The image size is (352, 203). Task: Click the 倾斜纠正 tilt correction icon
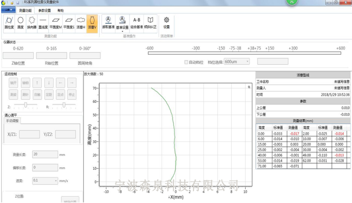tap(150, 23)
